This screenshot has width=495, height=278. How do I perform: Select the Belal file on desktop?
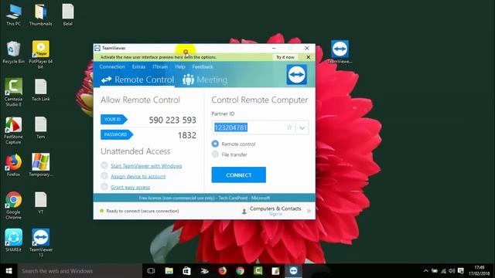[x=67, y=14]
